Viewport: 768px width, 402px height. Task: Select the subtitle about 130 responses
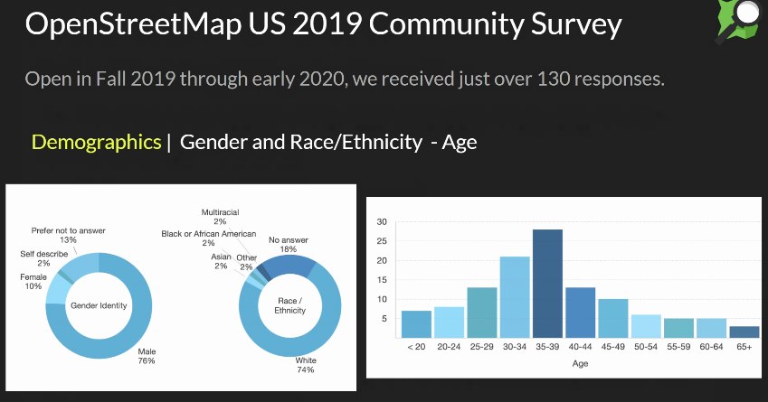[345, 79]
